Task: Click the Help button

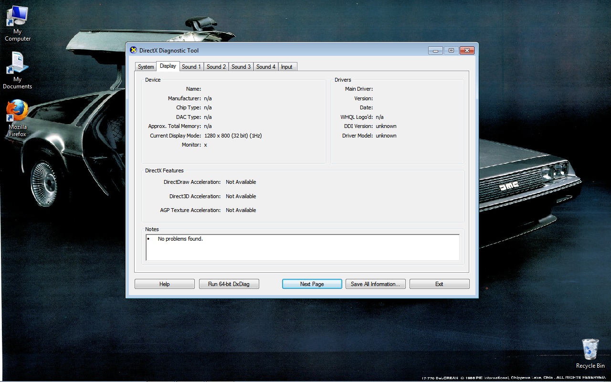Action: coord(165,284)
